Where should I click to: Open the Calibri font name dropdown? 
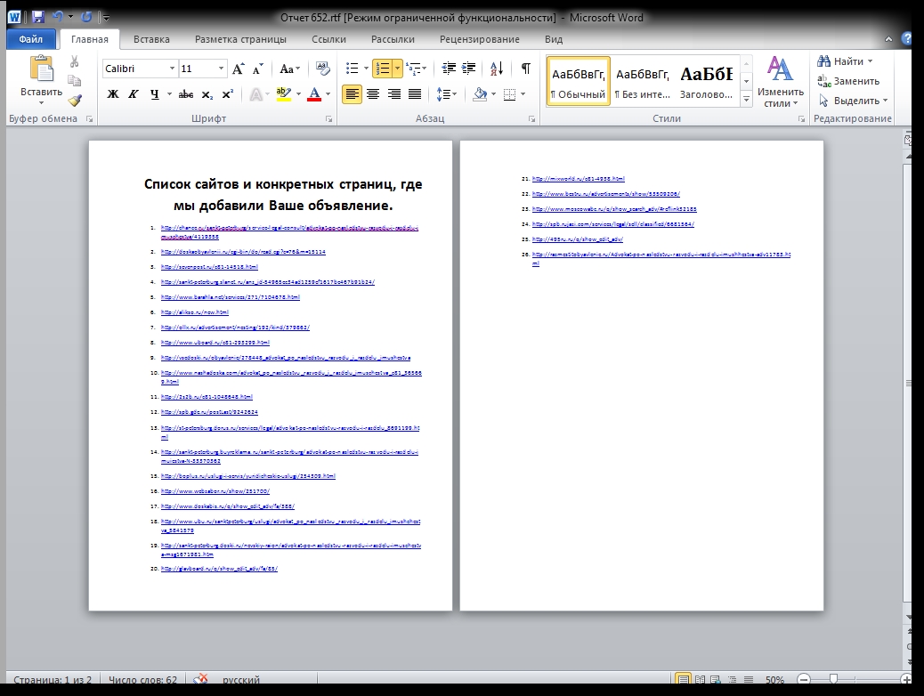[x=172, y=69]
